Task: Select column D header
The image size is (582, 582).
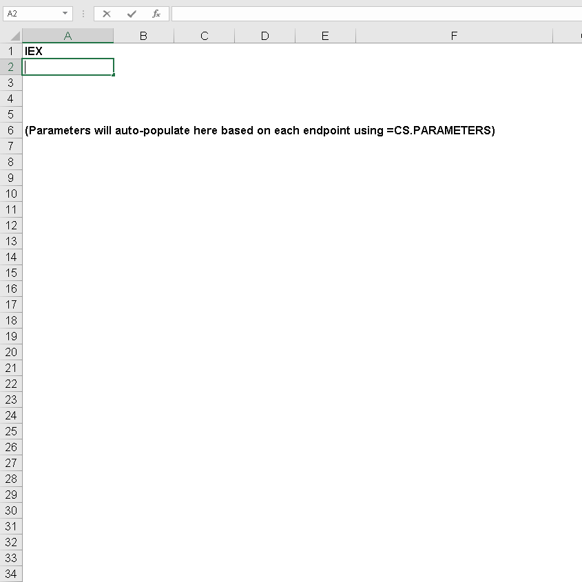Action: coord(264,35)
